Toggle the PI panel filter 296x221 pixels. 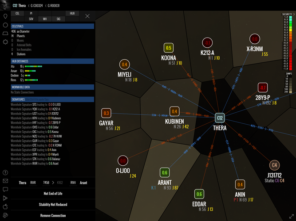31,13
